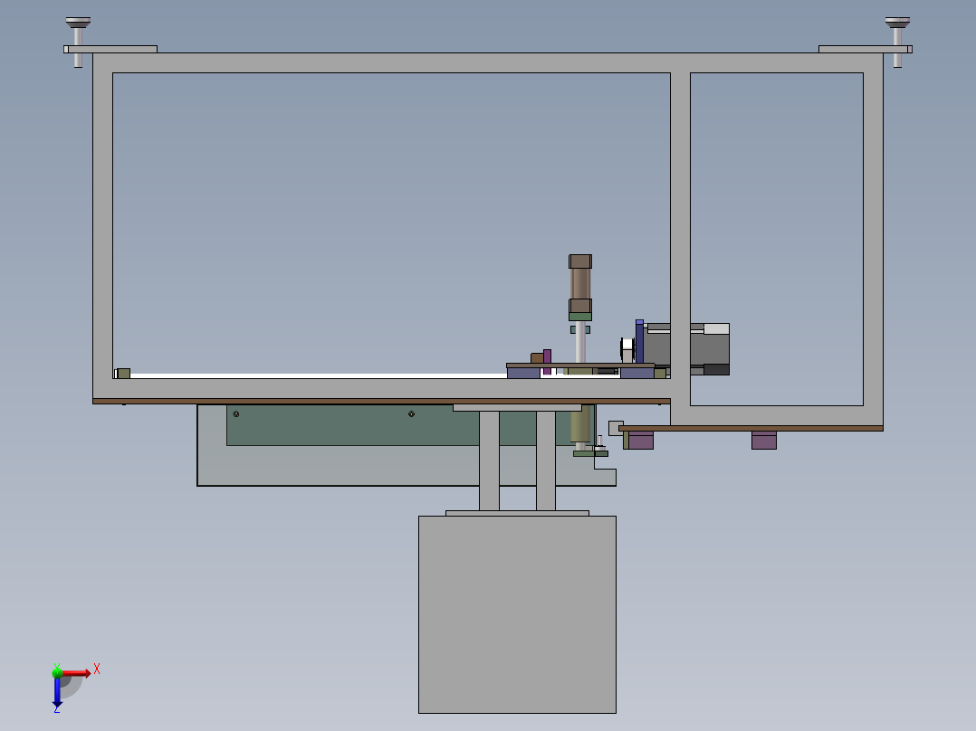
Task: Select the large gray square base block
Action: click(517, 614)
